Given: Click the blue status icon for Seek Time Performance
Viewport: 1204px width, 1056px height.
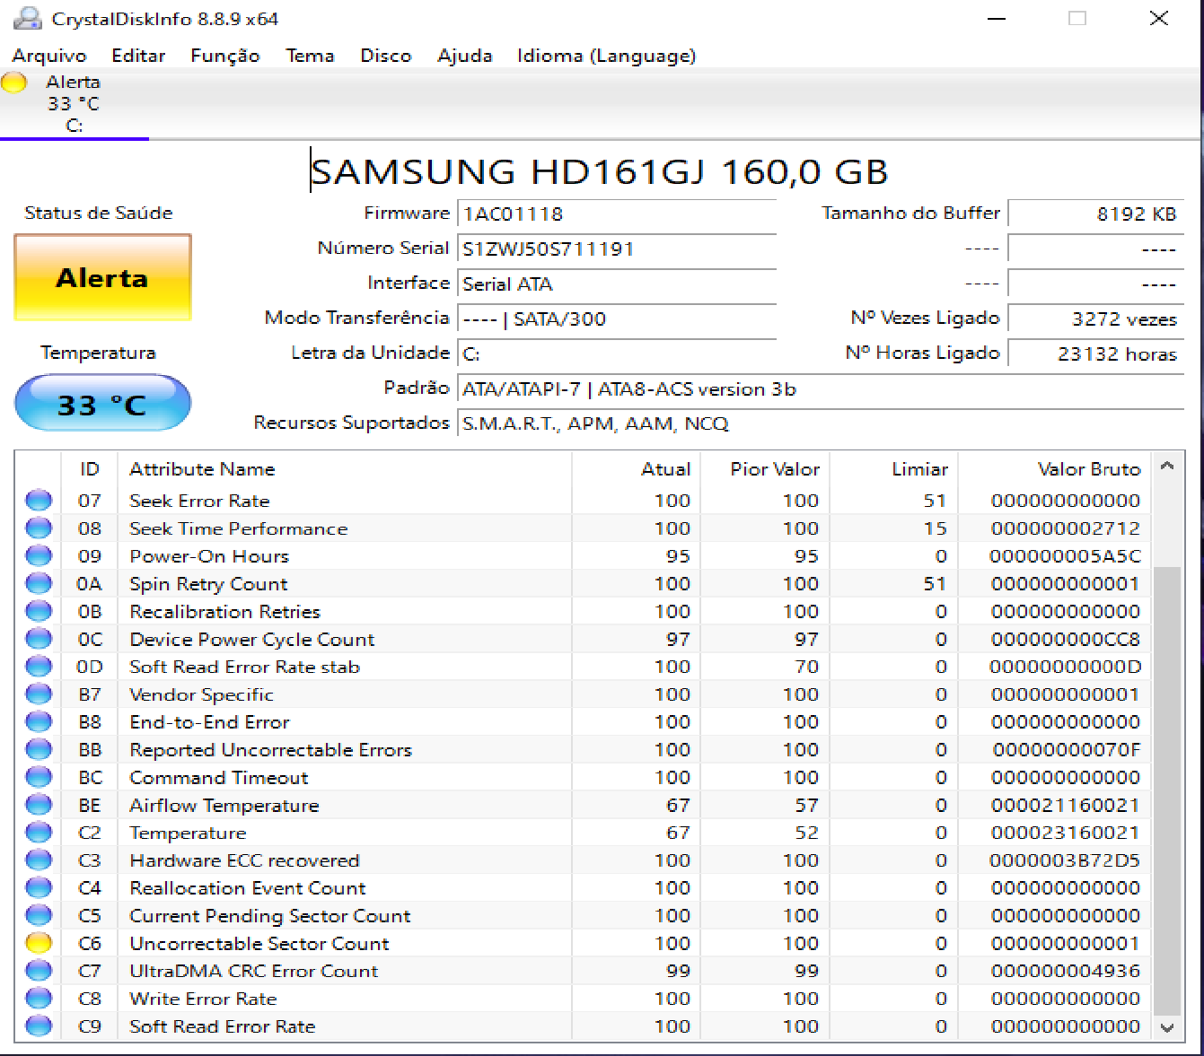Looking at the screenshot, I should tap(39, 528).
